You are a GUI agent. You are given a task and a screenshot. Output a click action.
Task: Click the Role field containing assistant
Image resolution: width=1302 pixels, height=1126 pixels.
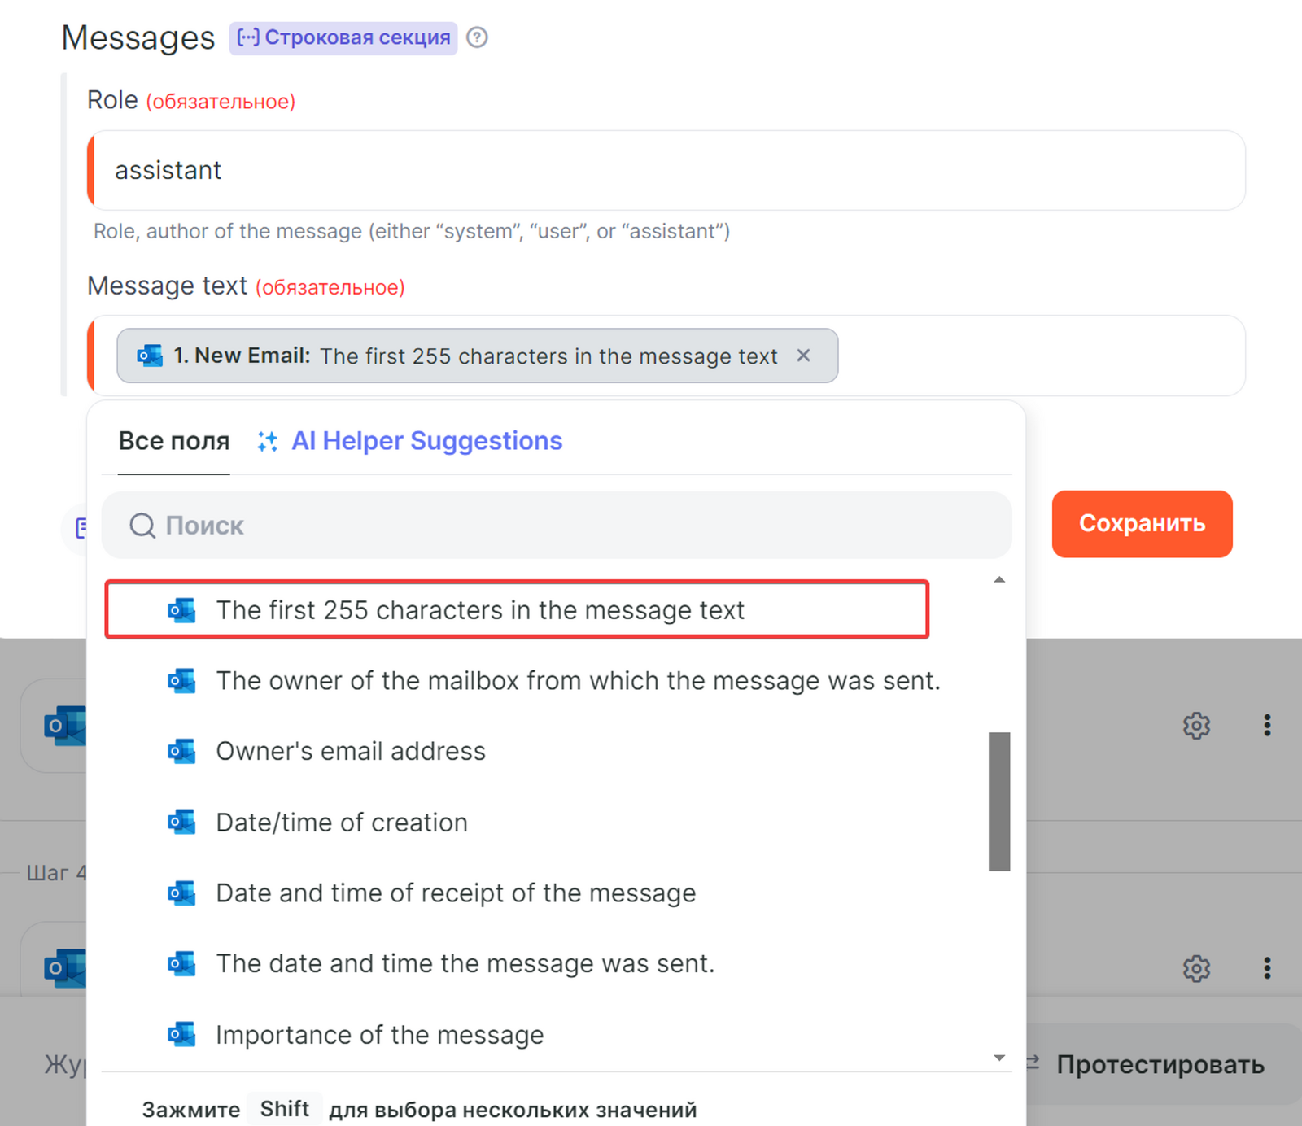coord(667,170)
